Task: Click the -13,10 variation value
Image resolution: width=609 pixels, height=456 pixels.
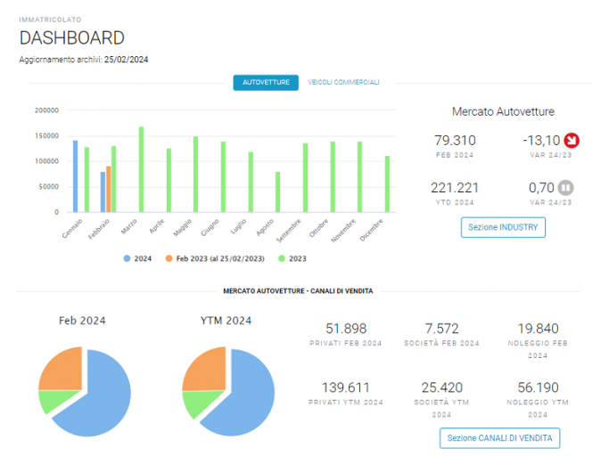Action: [x=541, y=141]
